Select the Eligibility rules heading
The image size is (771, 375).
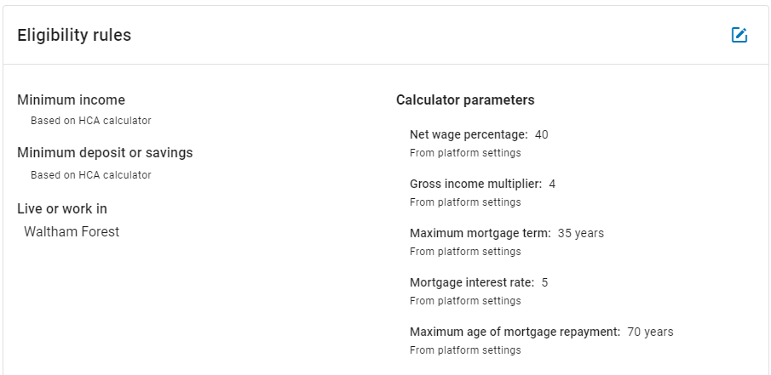(x=74, y=36)
